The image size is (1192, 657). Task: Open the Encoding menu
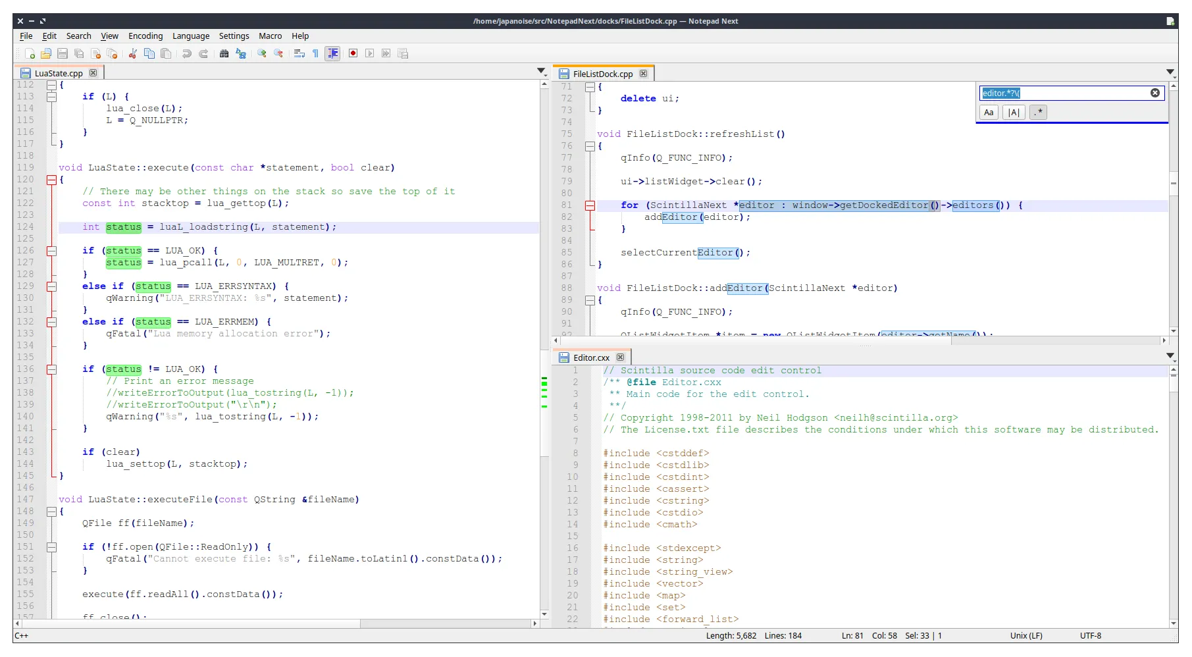point(145,36)
